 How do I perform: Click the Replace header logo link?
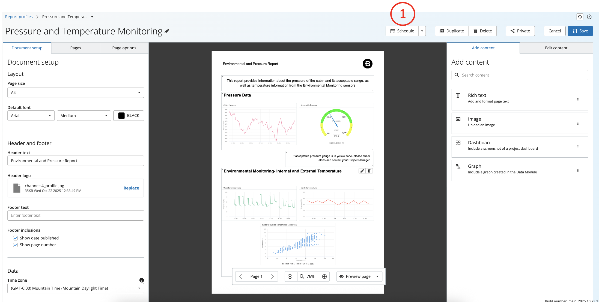131,188
